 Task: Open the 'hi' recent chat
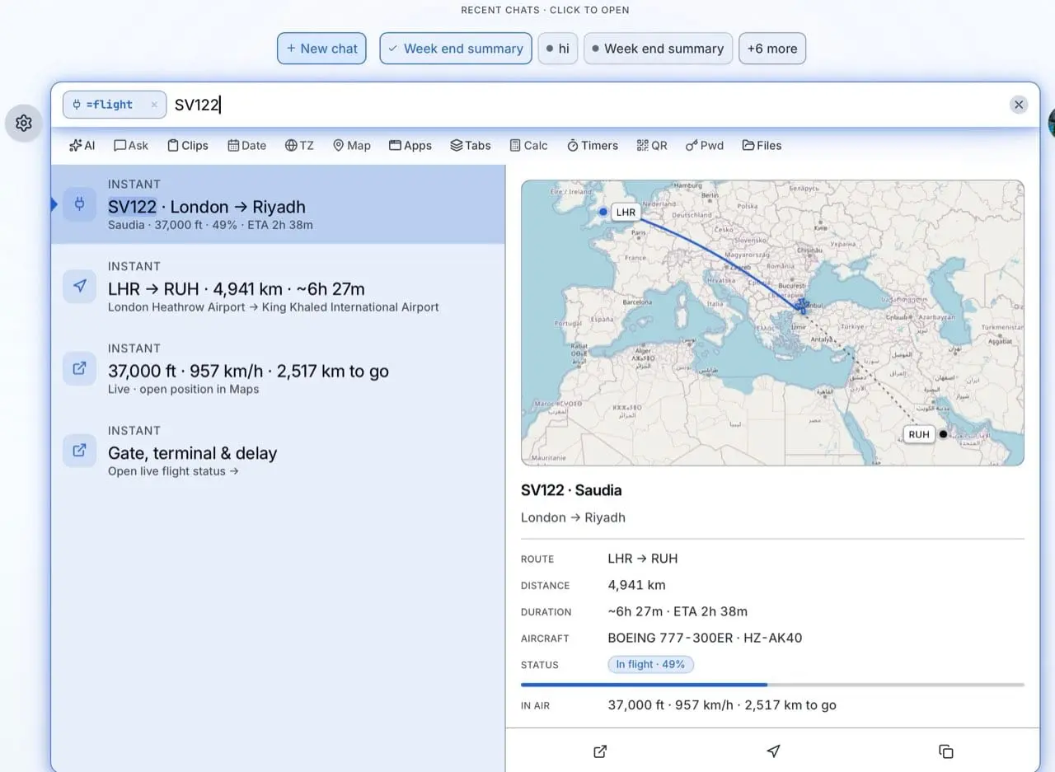(558, 49)
